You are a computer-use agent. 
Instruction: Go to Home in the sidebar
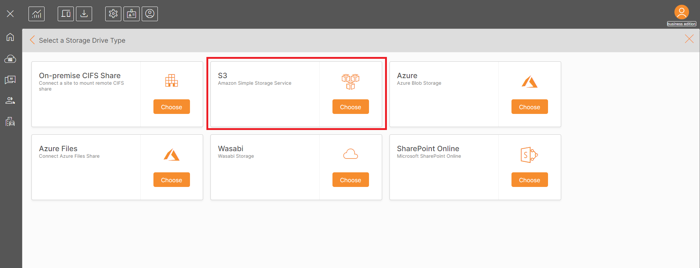click(x=10, y=37)
